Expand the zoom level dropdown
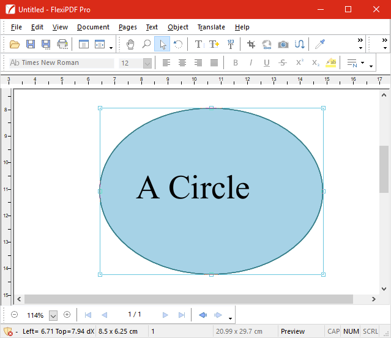Viewport: 391px width, 338px height. click(x=53, y=315)
